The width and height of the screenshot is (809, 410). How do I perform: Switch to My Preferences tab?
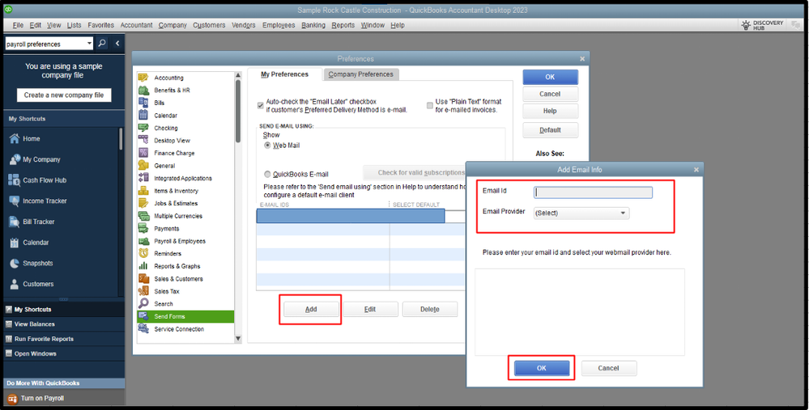[x=284, y=74]
